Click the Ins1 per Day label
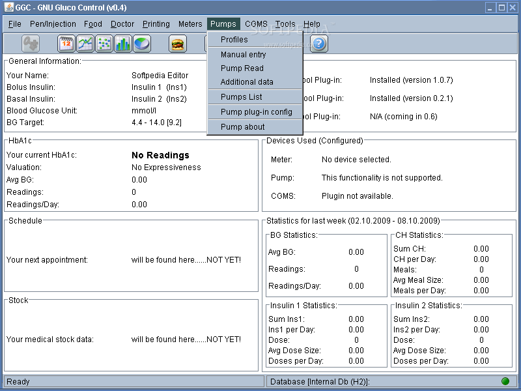 click(292, 330)
